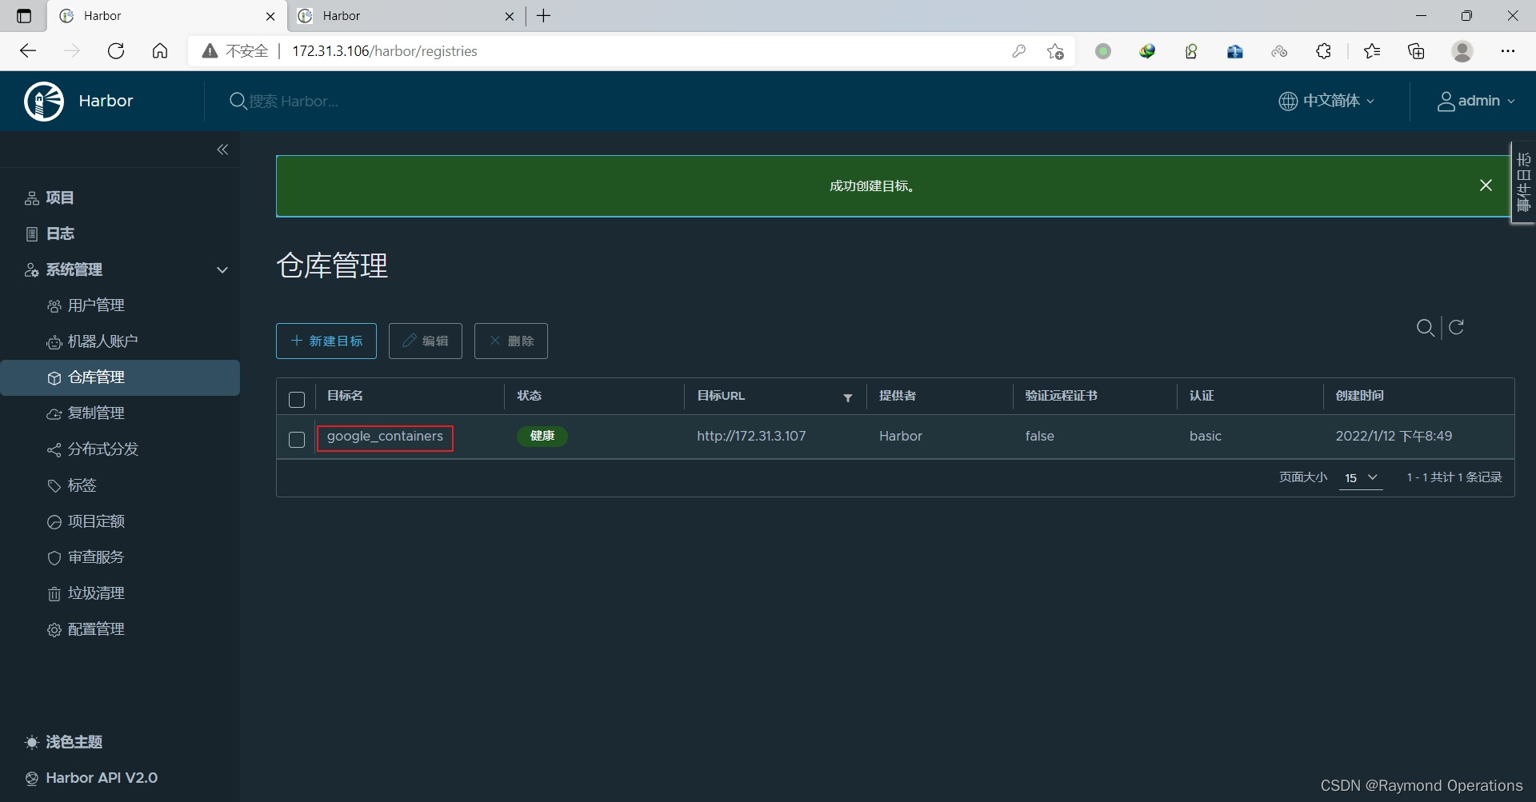Open Harbor API V2.0 link
1536x802 pixels.
click(x=91, y=778)
